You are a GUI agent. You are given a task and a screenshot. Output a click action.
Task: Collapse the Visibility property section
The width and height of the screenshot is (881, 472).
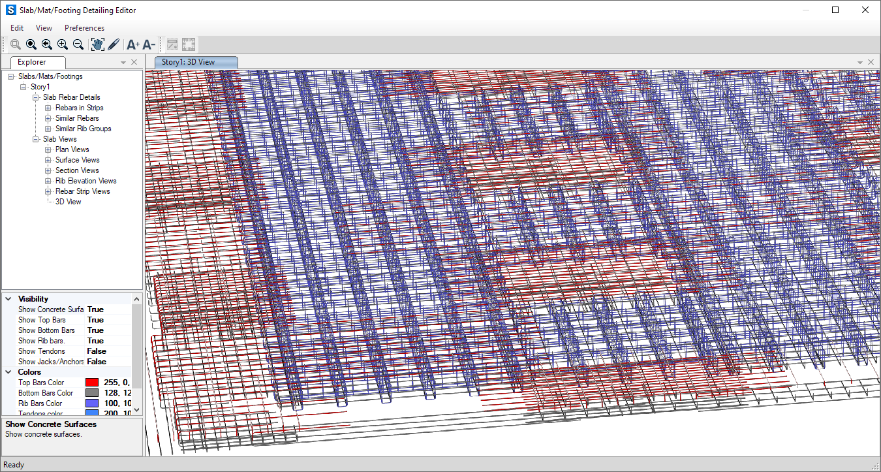tap(8, 299)
